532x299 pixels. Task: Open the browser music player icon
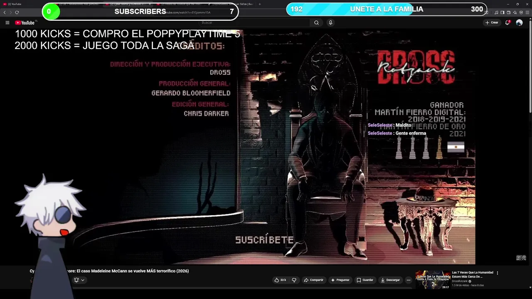496,12
